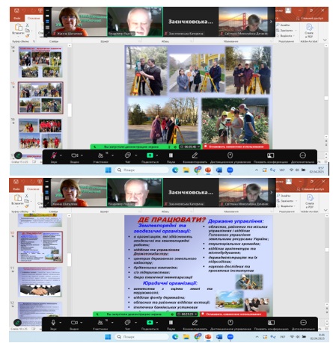Viewport: 333px width, 343px height.
Task: Select the slide 16 thumbnail with red-shirted people
Action: click(40, 134)
